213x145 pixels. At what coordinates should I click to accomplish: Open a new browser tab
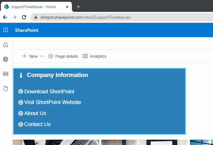coord(78,7)
